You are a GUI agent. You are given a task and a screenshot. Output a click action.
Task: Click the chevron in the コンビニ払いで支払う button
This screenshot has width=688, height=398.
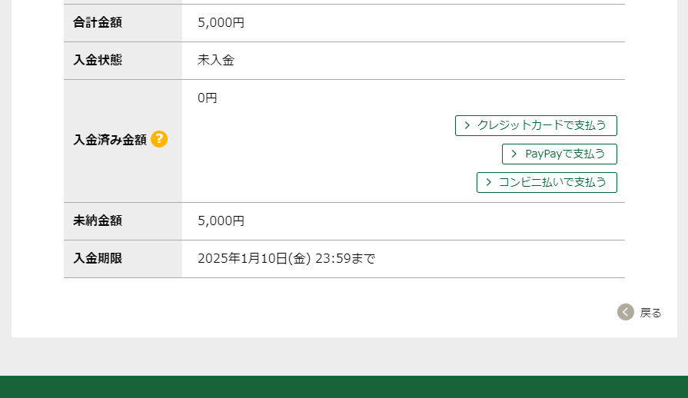489,182
